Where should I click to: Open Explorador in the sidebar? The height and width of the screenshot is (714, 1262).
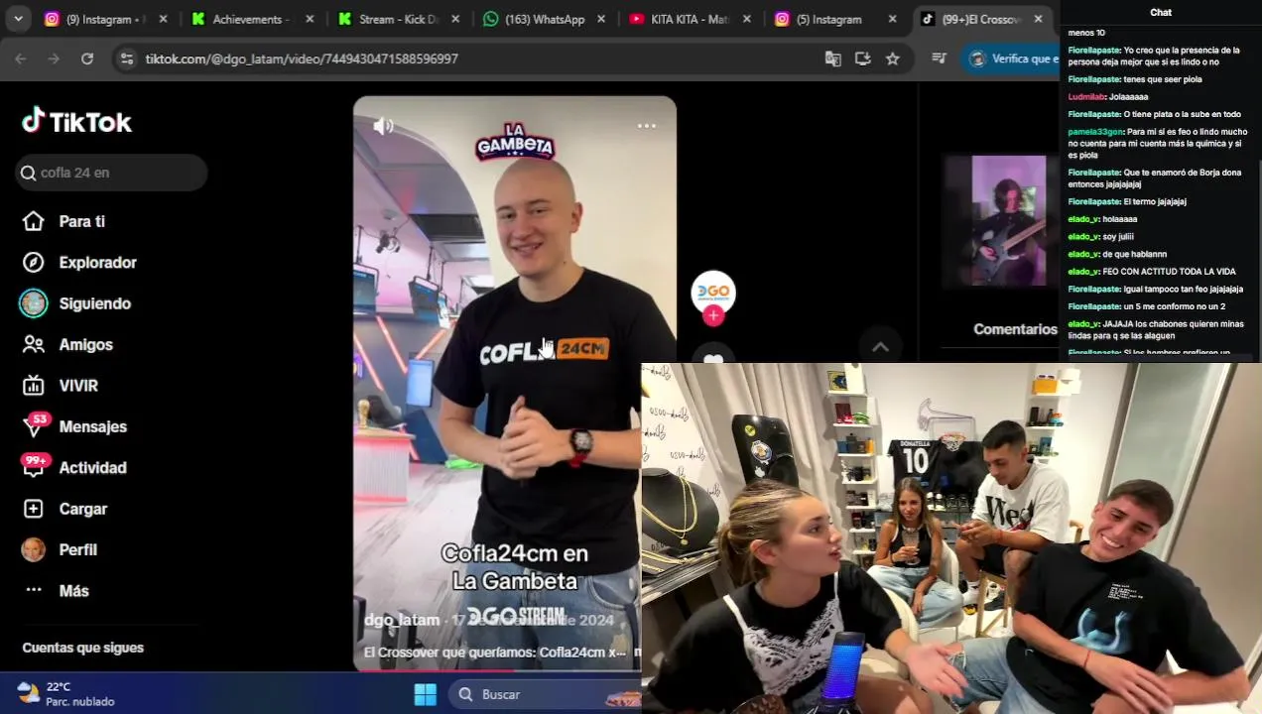[x=80, y=263]
